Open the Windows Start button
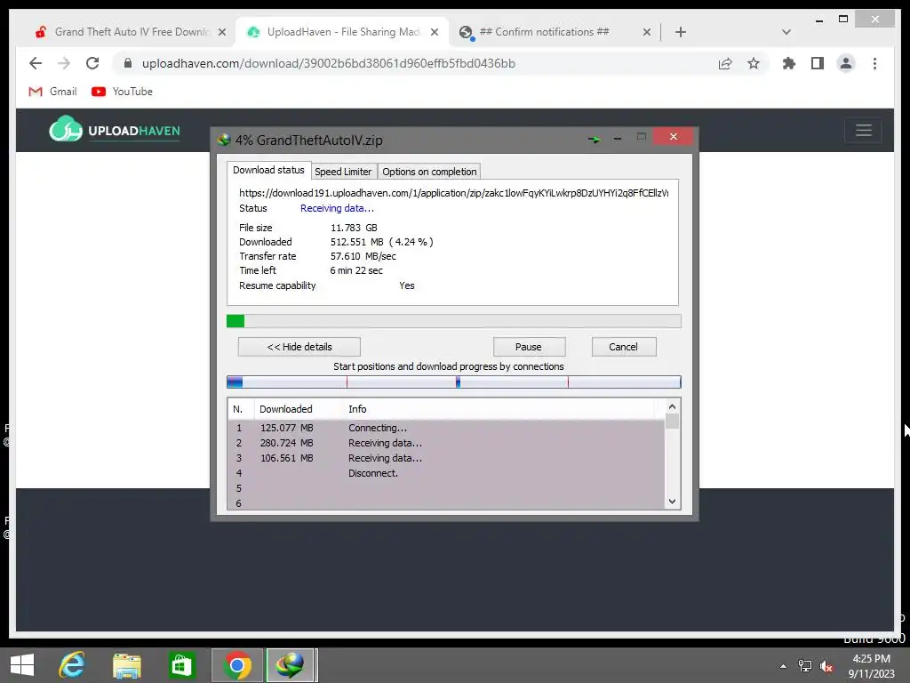 [22, 665]
